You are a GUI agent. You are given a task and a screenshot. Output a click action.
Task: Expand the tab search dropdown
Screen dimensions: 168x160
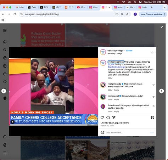click(165, 7)
